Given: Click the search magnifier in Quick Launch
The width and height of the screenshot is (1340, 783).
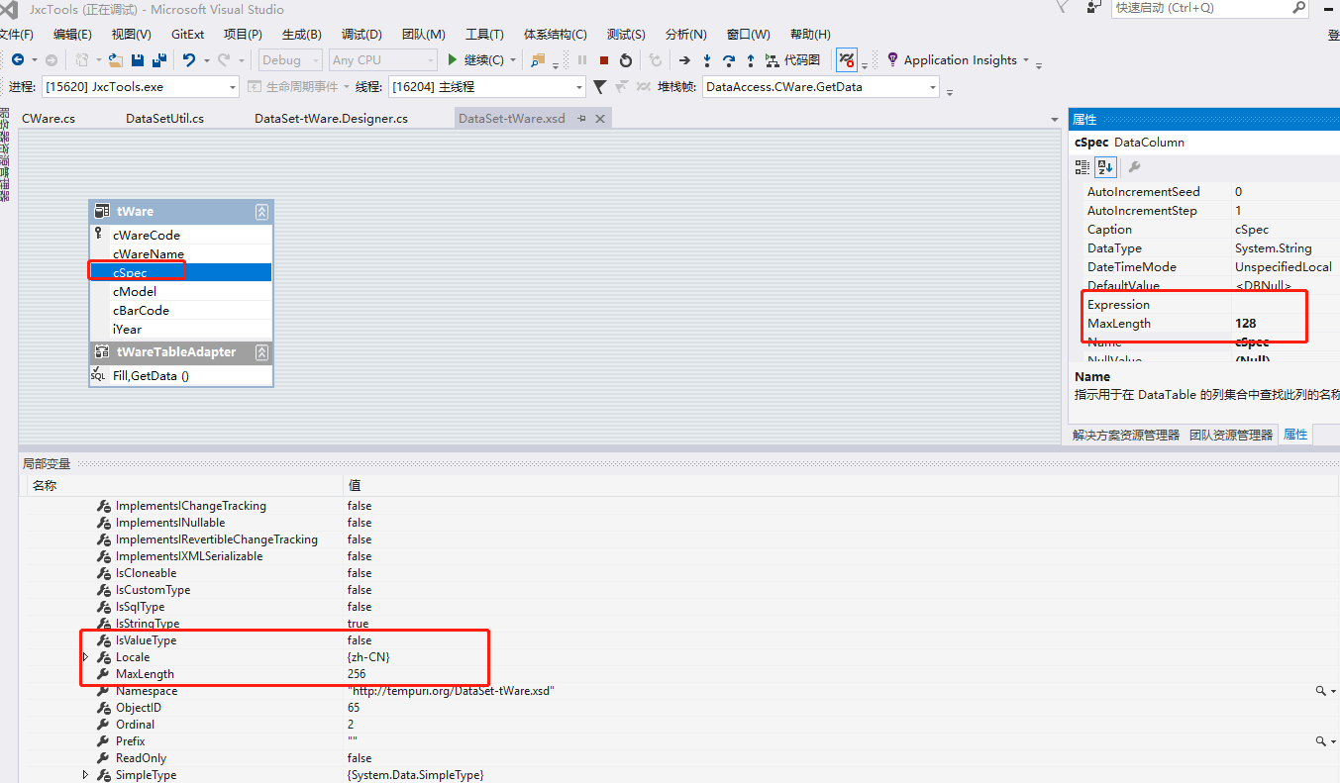Looking at the screenshot, I should [1299, 8].
